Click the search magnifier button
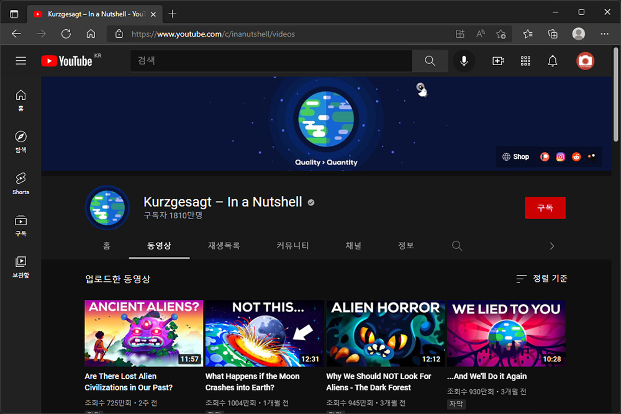 tap(430, 61)
